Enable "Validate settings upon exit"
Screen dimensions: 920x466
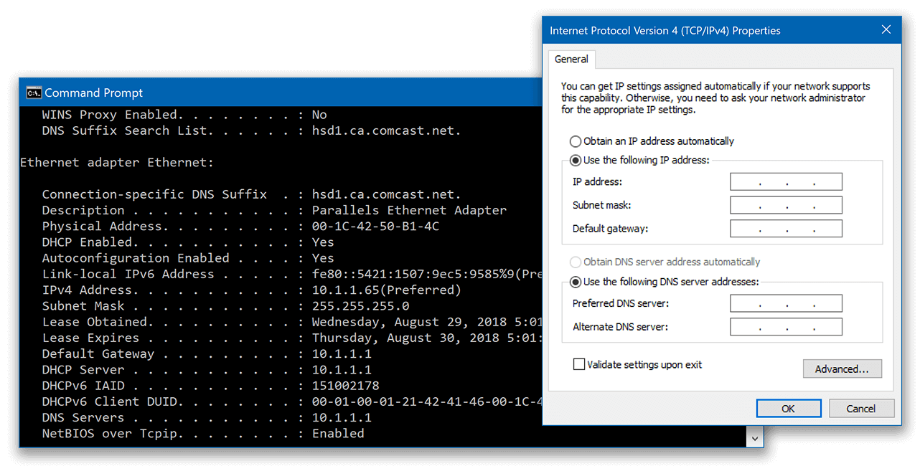579,364
